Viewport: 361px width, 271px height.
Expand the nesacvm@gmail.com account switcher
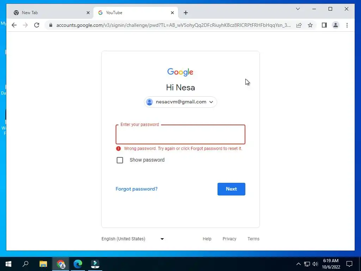click(x=180, y=102)
